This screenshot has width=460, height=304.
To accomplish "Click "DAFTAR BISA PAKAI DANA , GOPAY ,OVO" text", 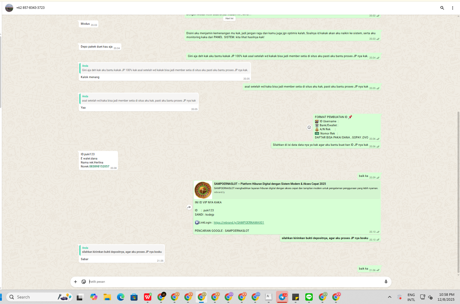I will (341, 138).
